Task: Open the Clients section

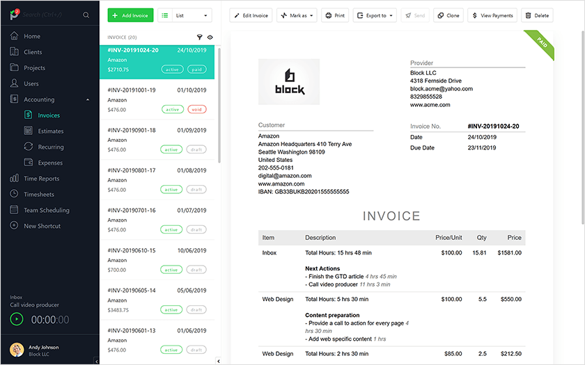Action: [33, 51]
